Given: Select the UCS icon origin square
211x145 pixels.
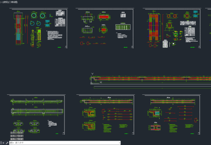Looking at the screenshot, I should pos(91,83).
